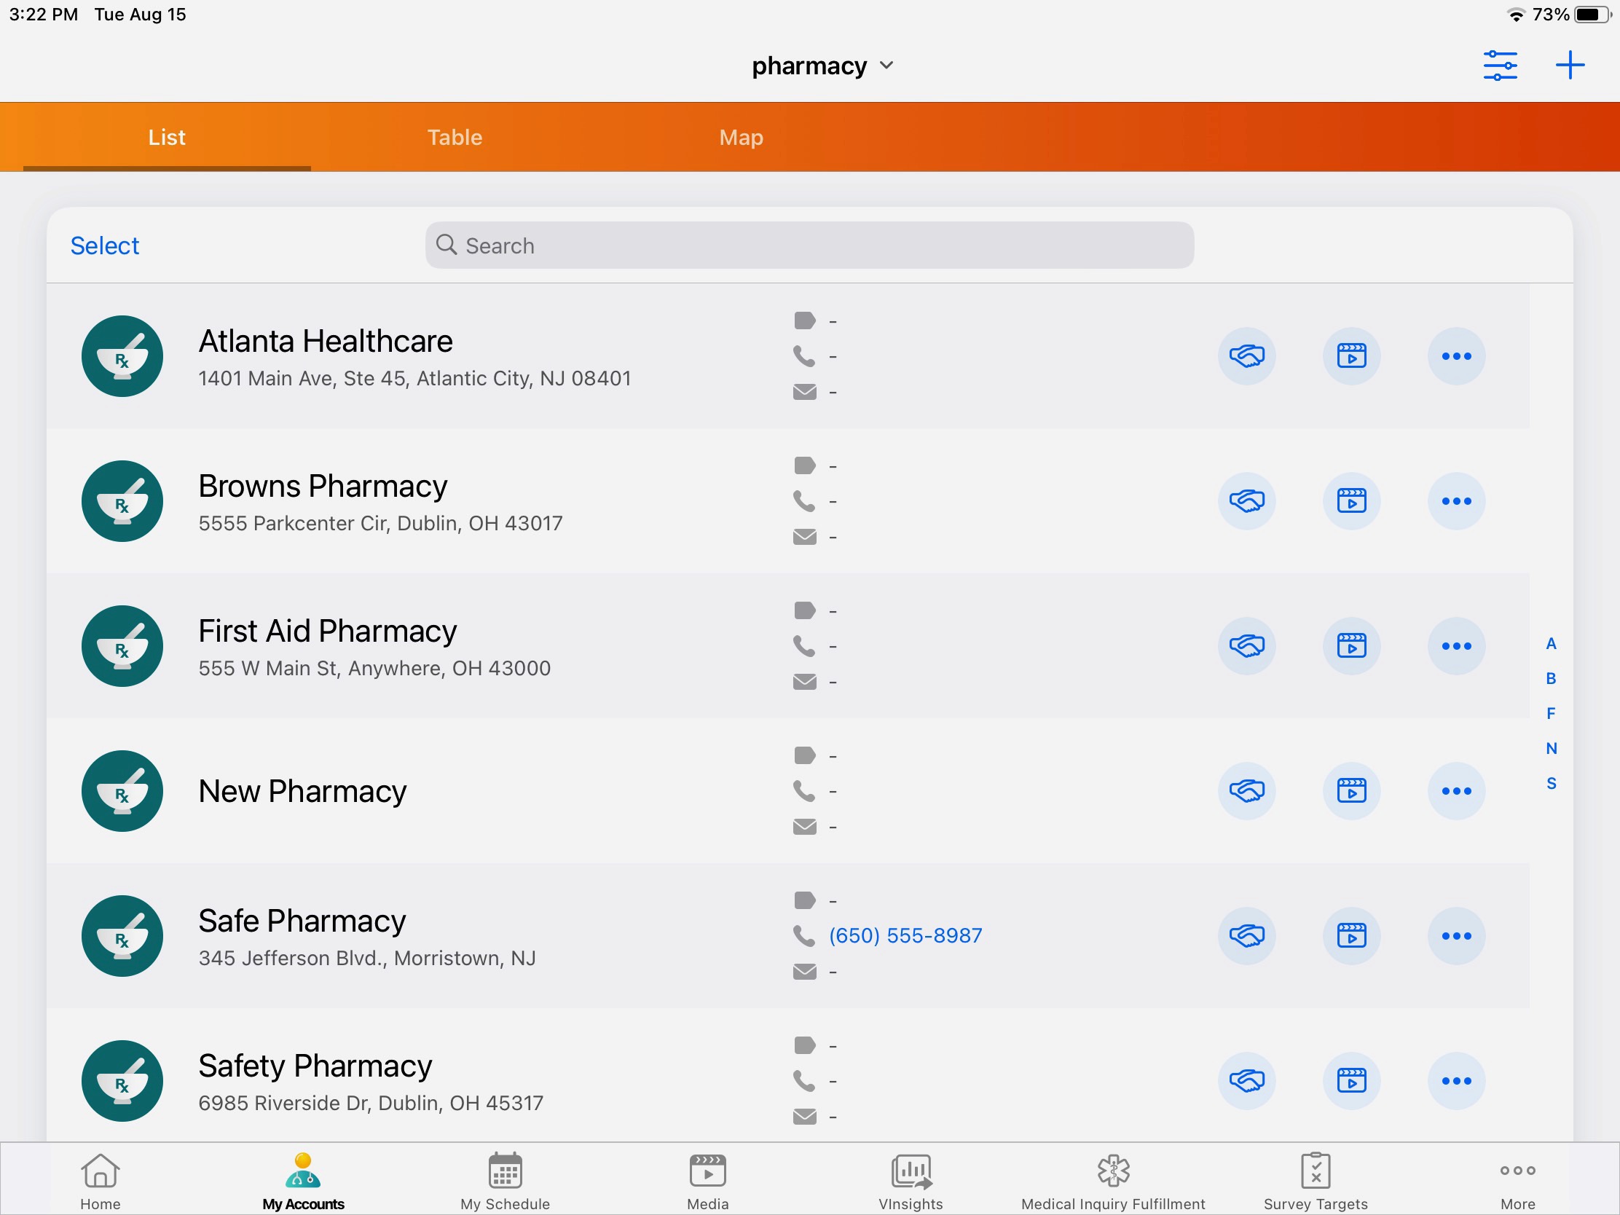This screenshot has width=1620, height=1215.
Task: Open My Schedule from bottom bar
Action: click(505, 1182)
